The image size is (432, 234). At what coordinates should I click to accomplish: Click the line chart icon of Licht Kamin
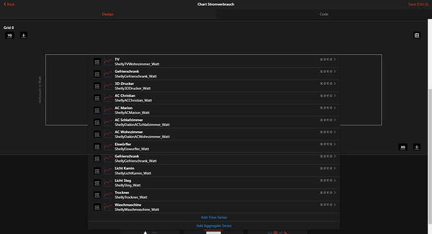(108, 171)
